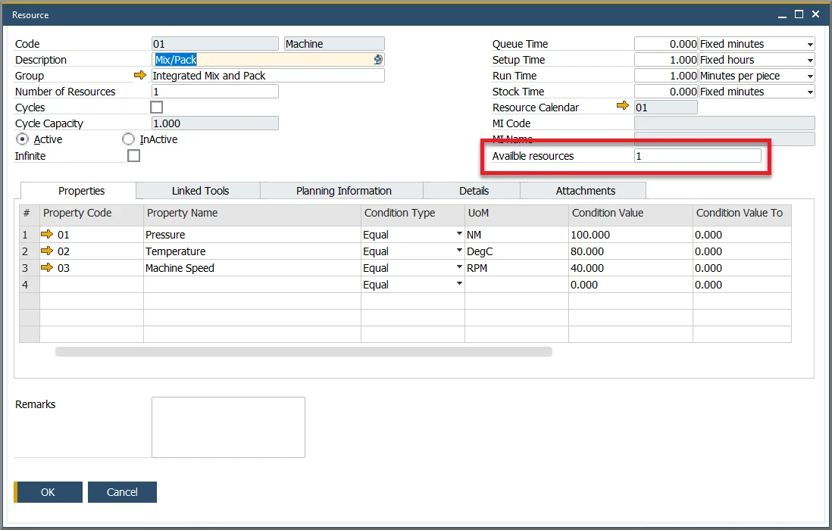Open link arrow for property code 01

(47, 234)
